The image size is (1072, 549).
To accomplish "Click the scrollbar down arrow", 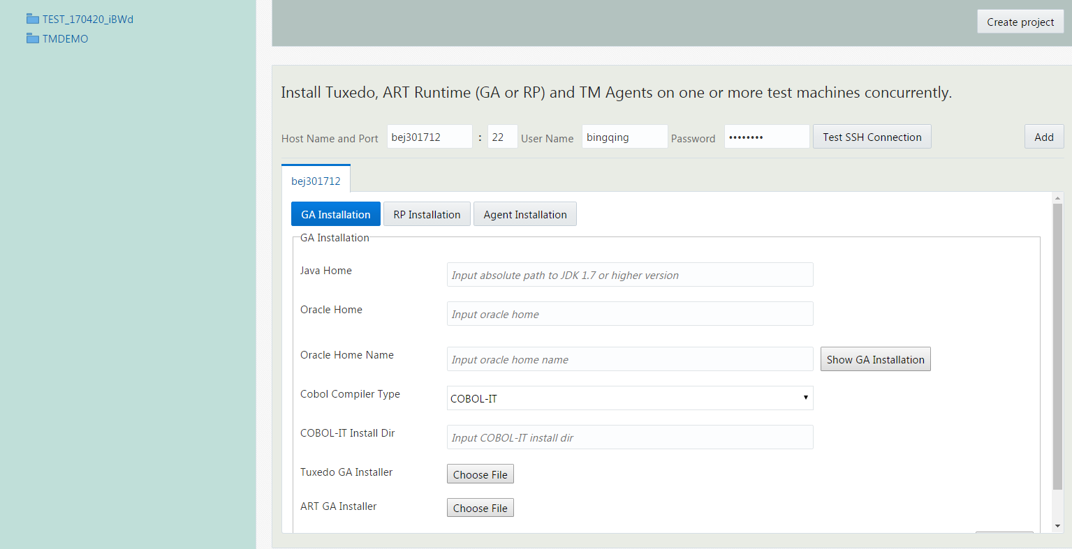I will point(1057,526).
